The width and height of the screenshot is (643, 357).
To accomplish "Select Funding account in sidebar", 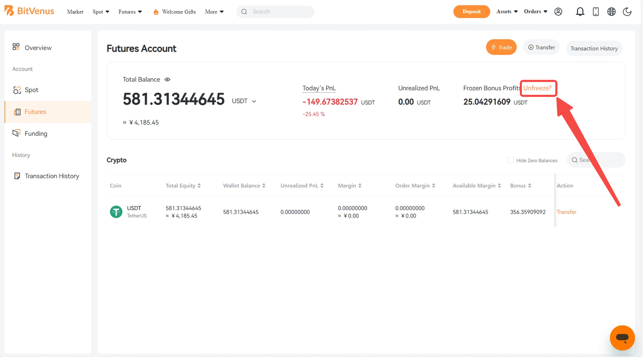I will click(x=48, y=133).
